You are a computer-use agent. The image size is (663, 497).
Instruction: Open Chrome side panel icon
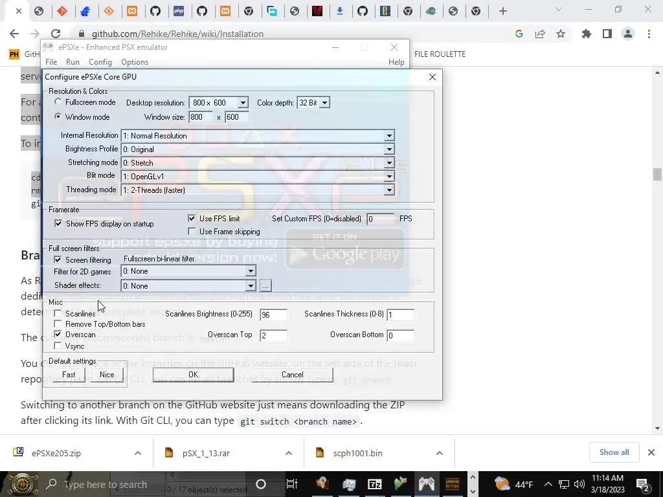click(x=607, y=34)
